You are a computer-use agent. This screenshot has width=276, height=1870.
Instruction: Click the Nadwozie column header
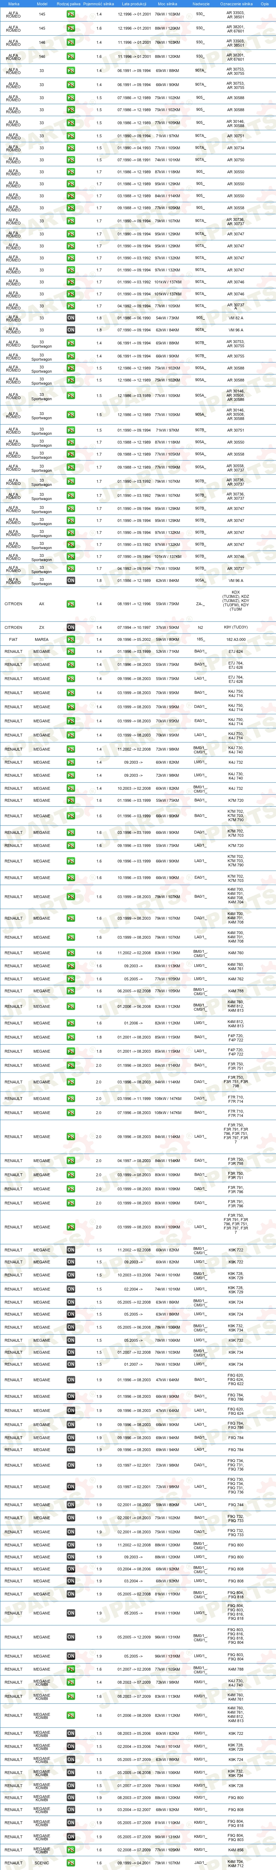pyautogui.click(x=200, y=4)
